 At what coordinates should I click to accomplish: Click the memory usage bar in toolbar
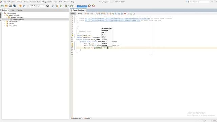click(82, 6)
